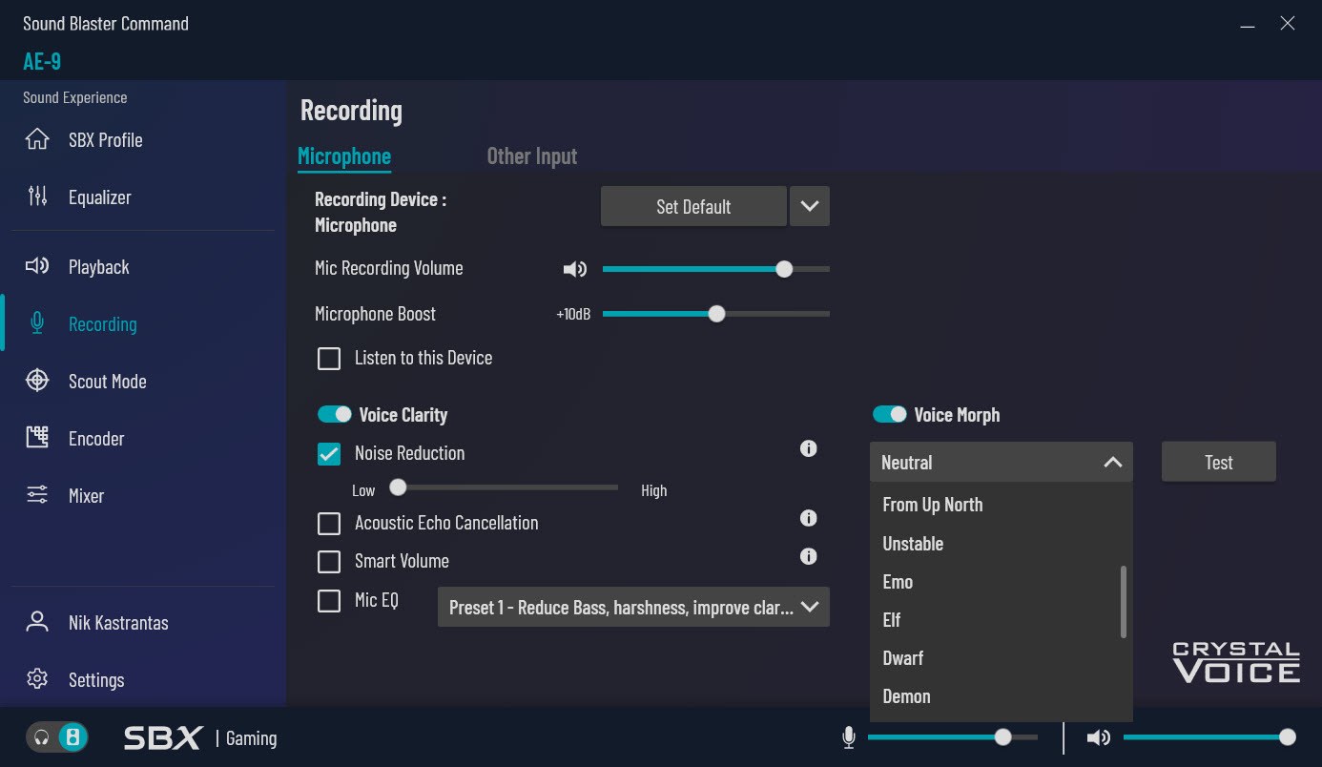Click the SBX logo in bottom bar

163,737
